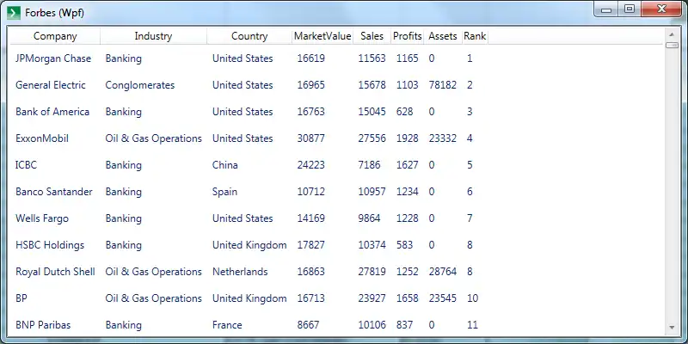Click the China country cell
688x344 pixels.
click(x=225, y=165)
